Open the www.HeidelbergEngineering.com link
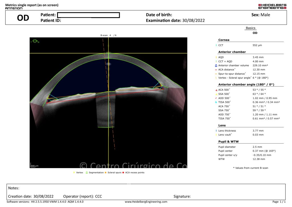 [x=146, y=202]
